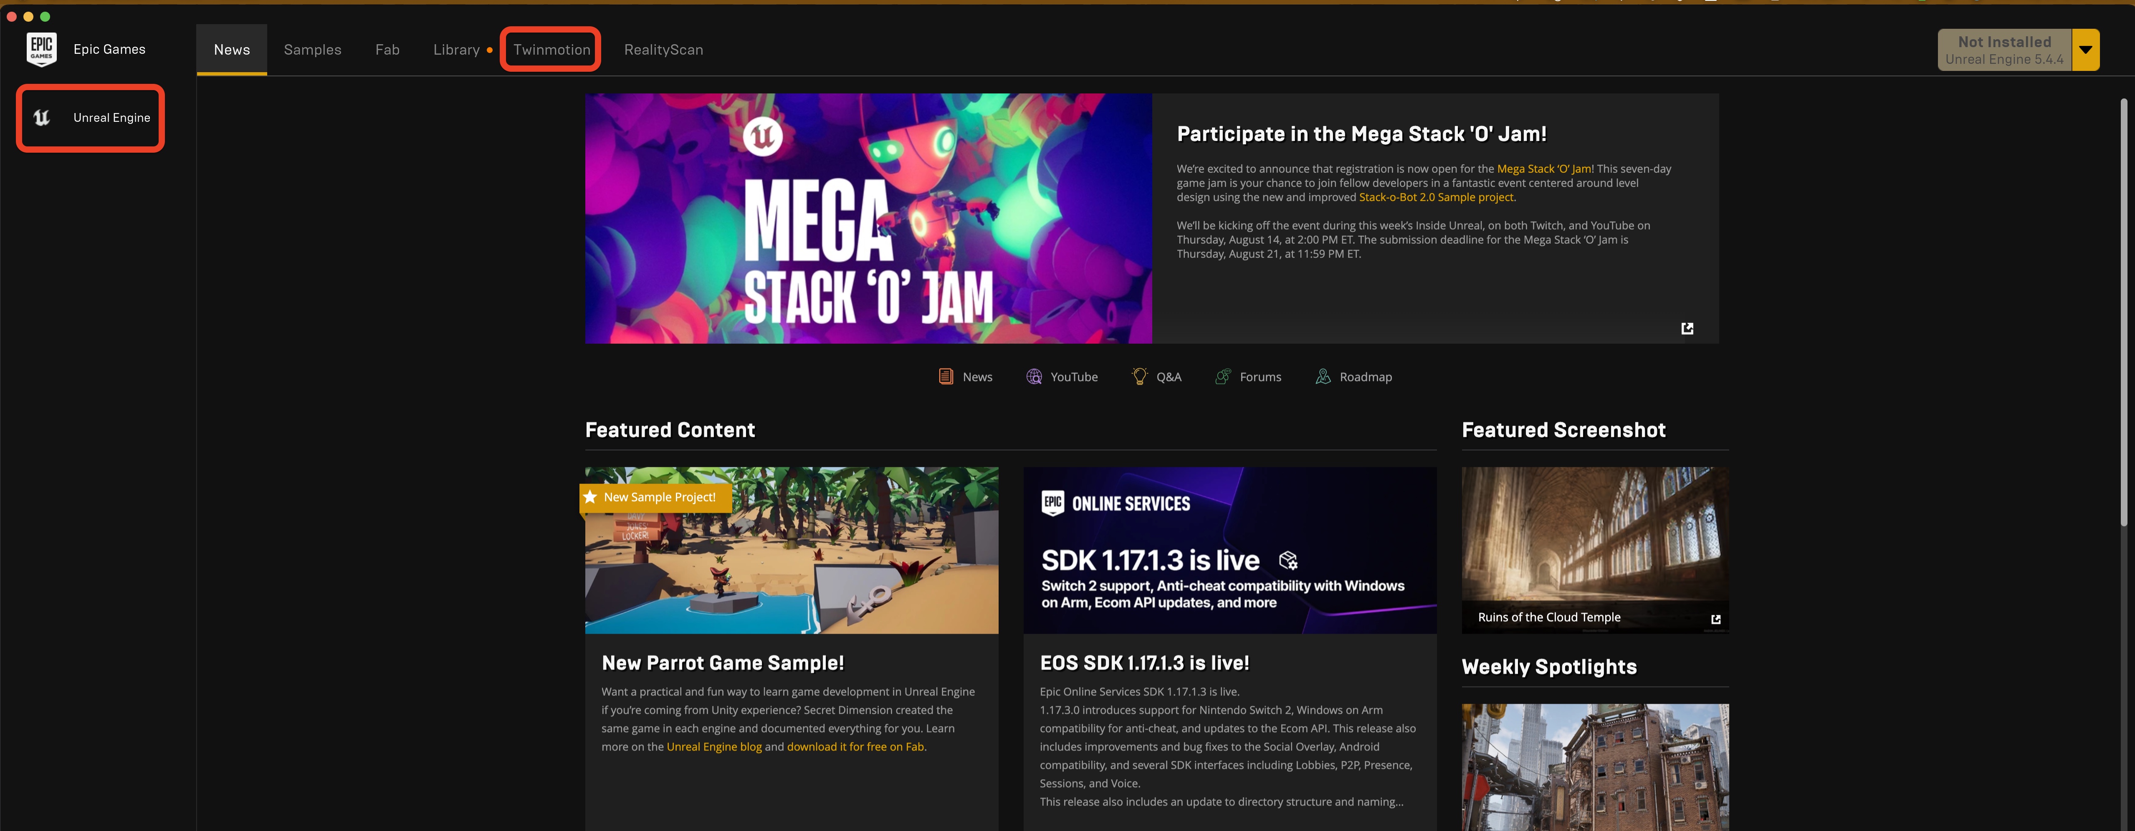The width and height of the screenshot is (2135, 831).
Task: Follow the Stack-o-Bot 2.0 Sample project link
Action: pyautogui.click(x=1436, y=197)
